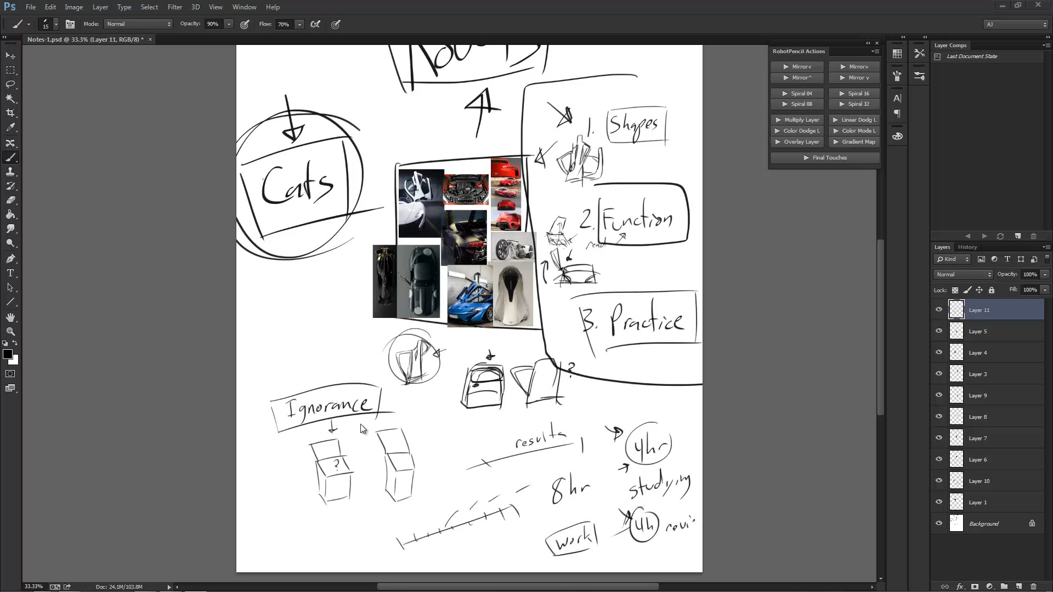1053x592 pixels.
Task: Change the screen mode
Action: [x=10, y=388]
